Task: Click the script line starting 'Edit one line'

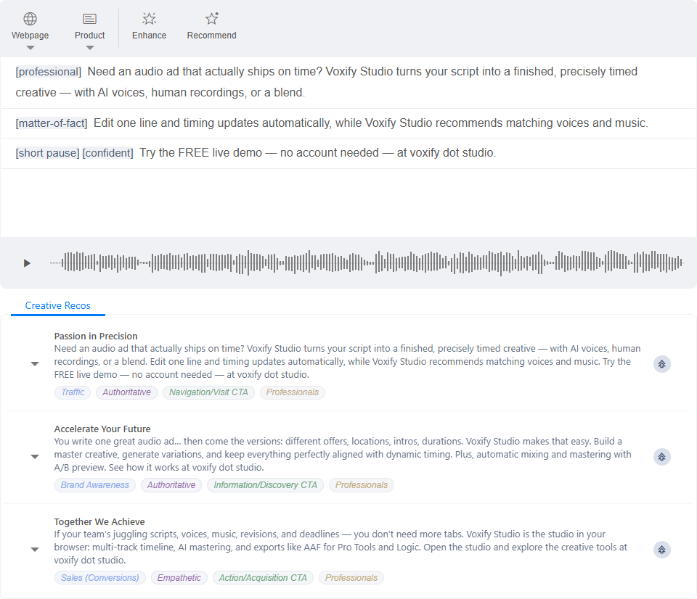Action: coord(348,123)
